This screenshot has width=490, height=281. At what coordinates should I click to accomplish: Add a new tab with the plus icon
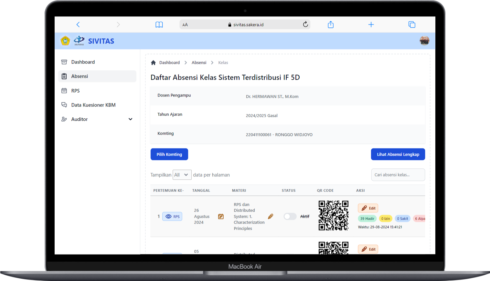[371, 25]
